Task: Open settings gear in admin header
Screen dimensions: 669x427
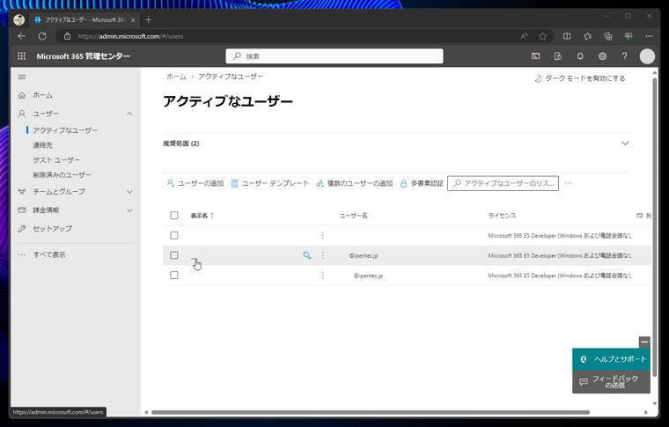Action: (602, 55)
